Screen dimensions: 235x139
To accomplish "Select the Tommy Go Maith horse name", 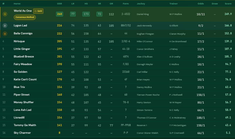I will coord(25,125).
